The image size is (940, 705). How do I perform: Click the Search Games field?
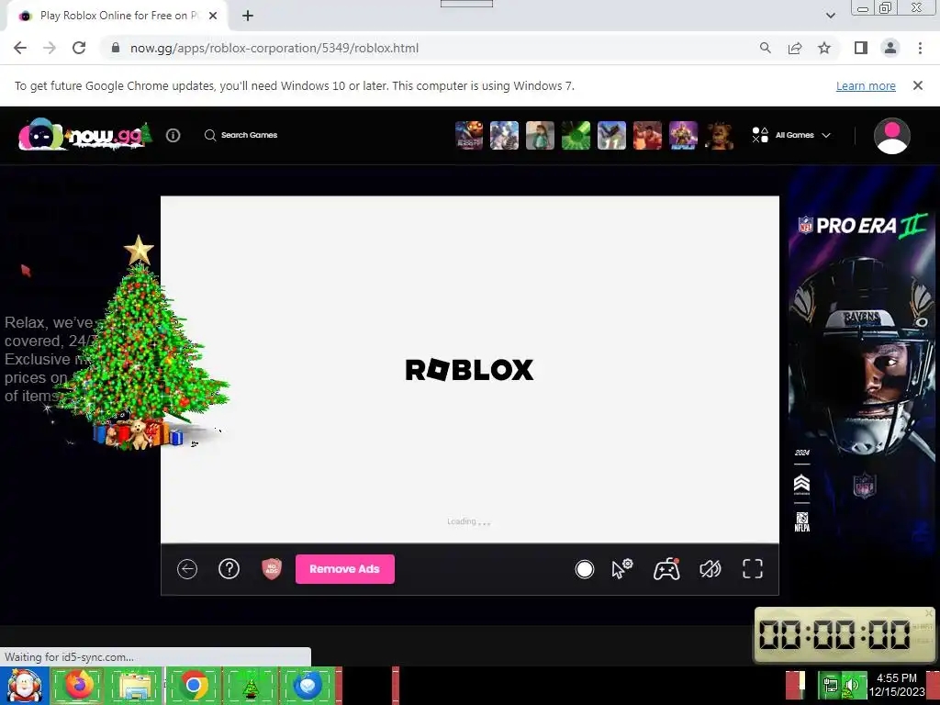(x=241, y=135)
